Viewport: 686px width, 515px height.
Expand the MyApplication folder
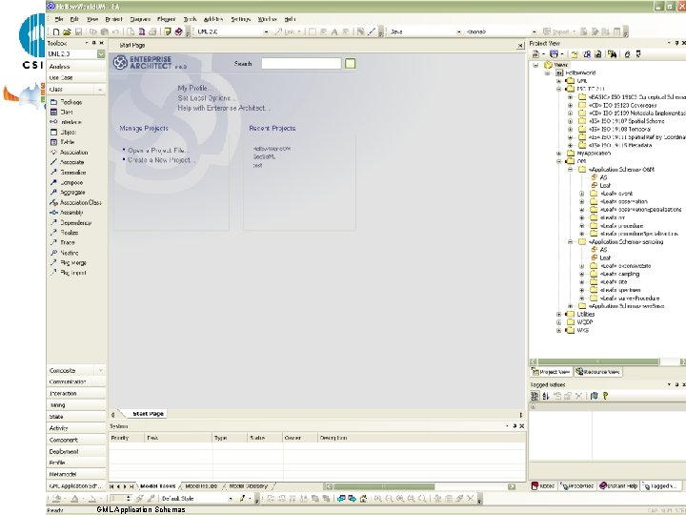tap(558, 154)
